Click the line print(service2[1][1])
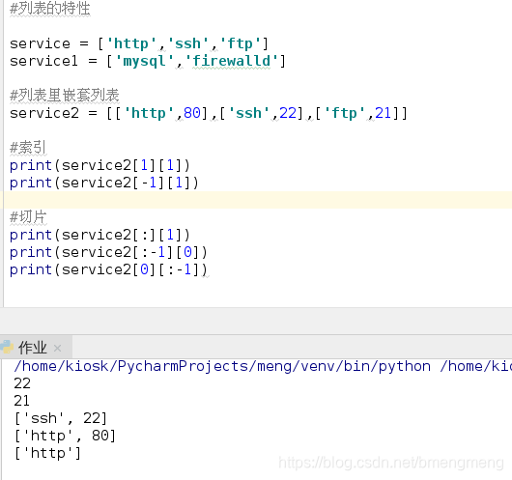This screenshot has height=480, width=512. (x=100, y=165)
